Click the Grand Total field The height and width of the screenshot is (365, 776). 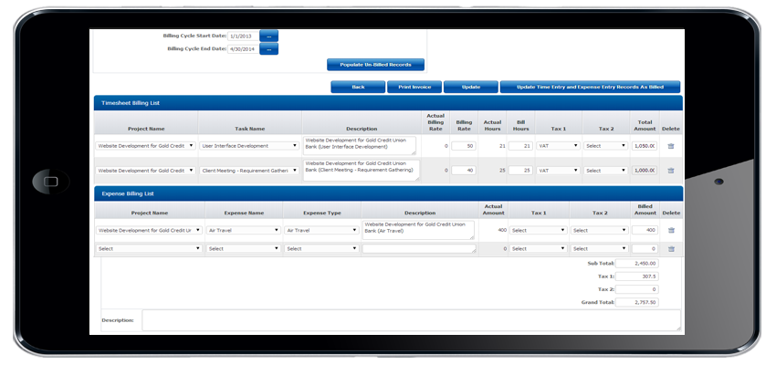pyautogui.click(x=637, y=302)
